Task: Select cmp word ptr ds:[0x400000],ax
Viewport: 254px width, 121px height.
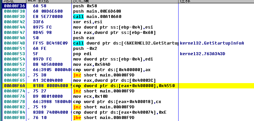Action: (x=112, y=70)
